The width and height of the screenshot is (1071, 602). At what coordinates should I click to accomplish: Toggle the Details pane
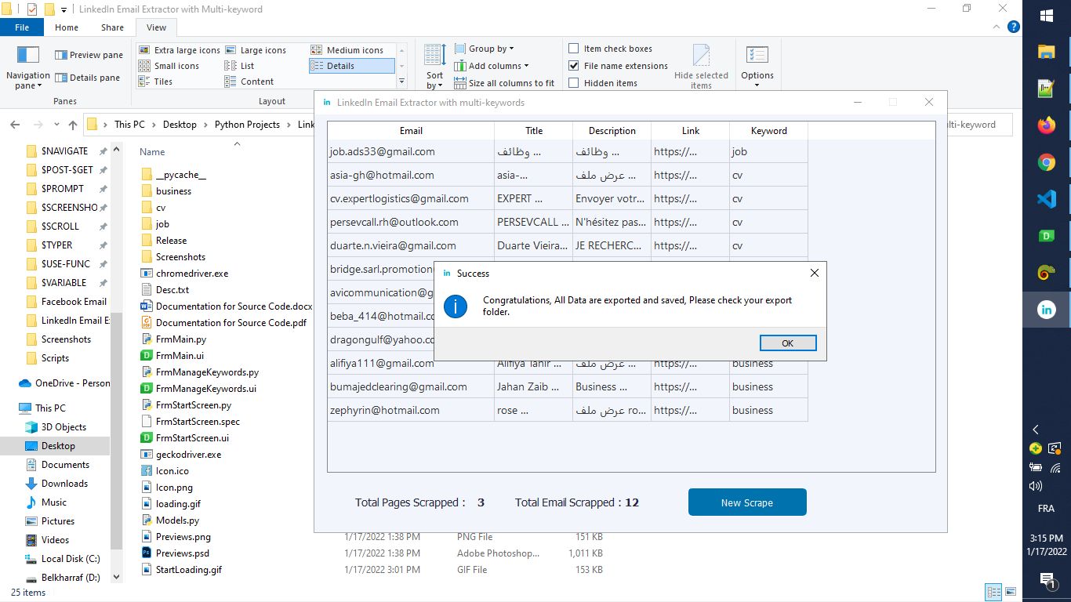click(88, 78)
